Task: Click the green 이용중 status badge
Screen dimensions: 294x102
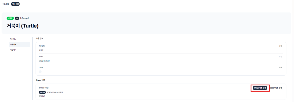Action: 10,18
